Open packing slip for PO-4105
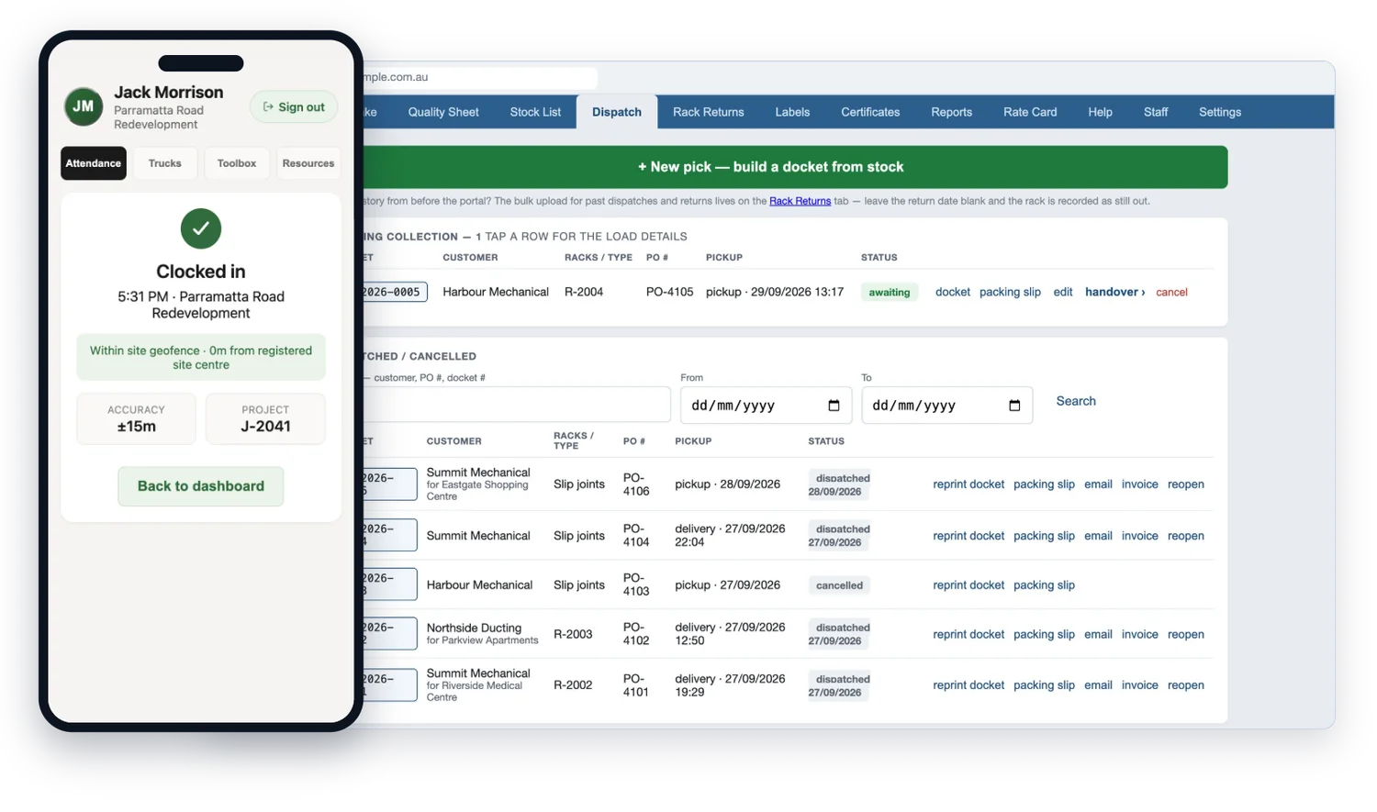Viewport: 1377px width, 812px height. (x=1010, y=292)
